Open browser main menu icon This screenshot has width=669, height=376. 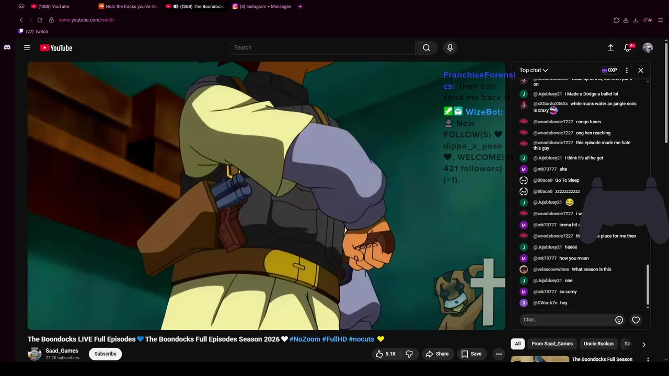661,20
